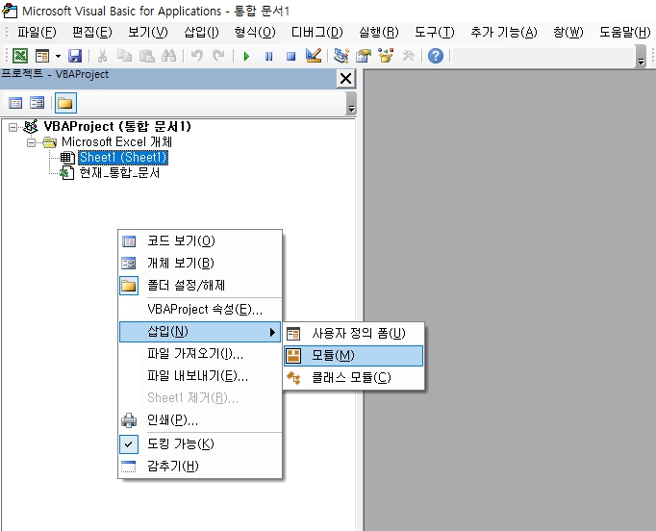
Task: Click the Paste toolbar icon
Action: (146, 56)
